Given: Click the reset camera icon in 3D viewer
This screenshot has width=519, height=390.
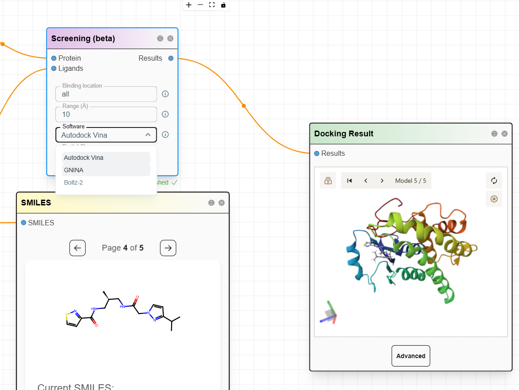Looking at the screenshot, I should [494, 181].
